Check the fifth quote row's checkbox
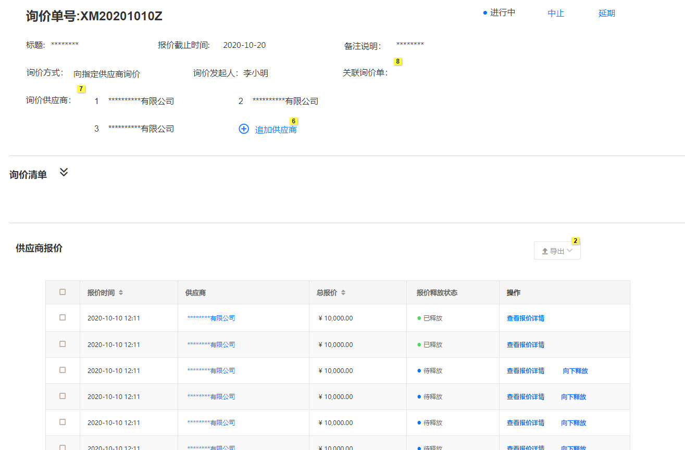This screenshot has height=450, width=685. (63, 422)
